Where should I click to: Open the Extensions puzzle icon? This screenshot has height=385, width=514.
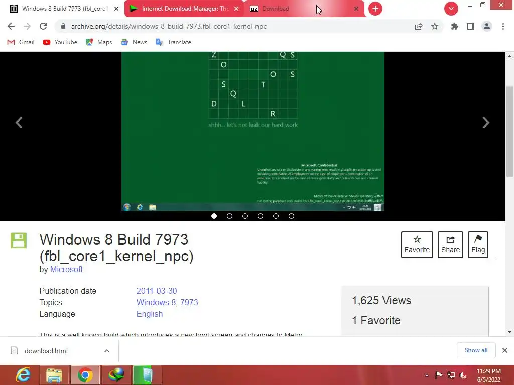tap(455, 26)
